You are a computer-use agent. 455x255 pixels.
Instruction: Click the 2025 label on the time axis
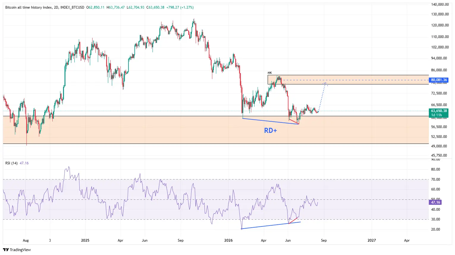point(85,240)
